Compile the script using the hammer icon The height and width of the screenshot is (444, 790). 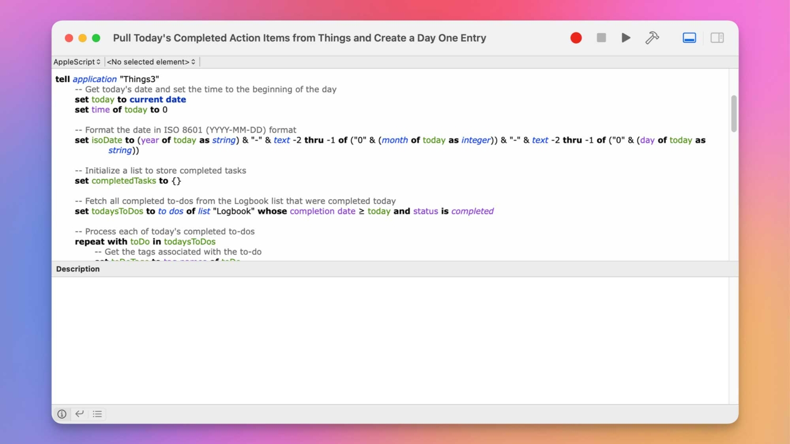(652, 37)
